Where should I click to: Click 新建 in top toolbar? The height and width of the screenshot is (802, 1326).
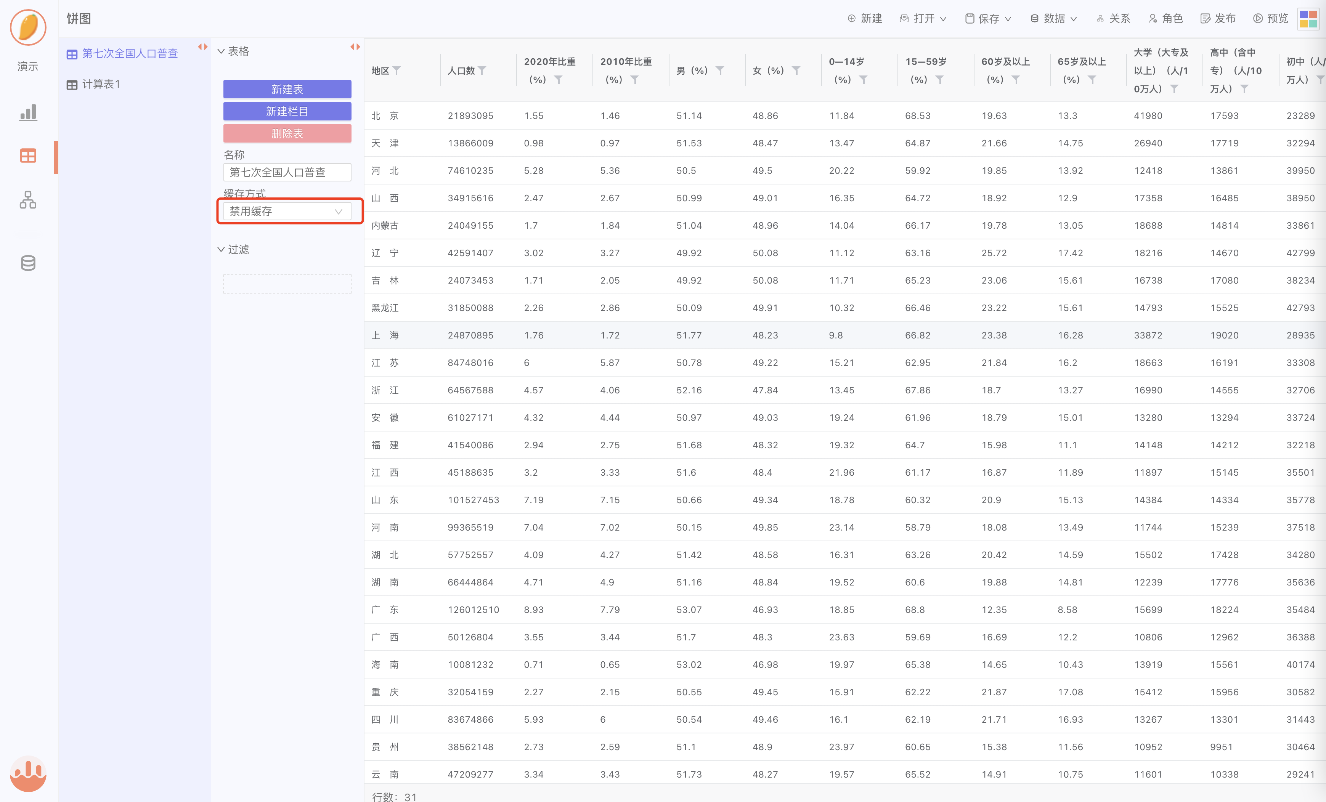pos(865,19)
